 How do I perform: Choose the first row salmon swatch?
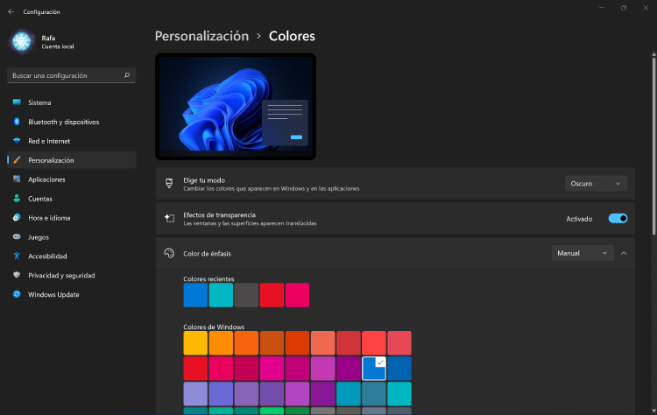click(x=323, y=343)
